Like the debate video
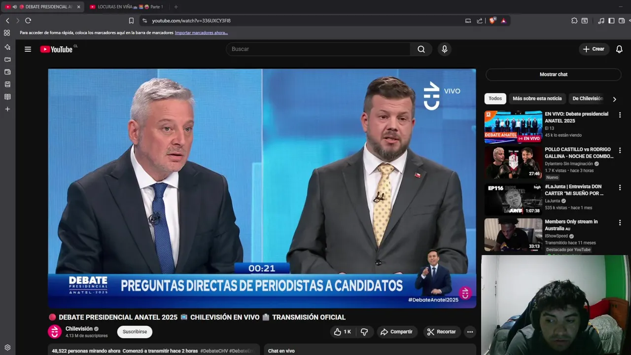Viewport: 631px width, 355px height. 343,332
